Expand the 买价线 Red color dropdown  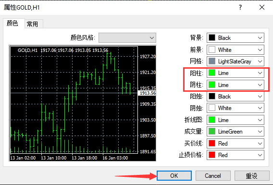(236, 143)
